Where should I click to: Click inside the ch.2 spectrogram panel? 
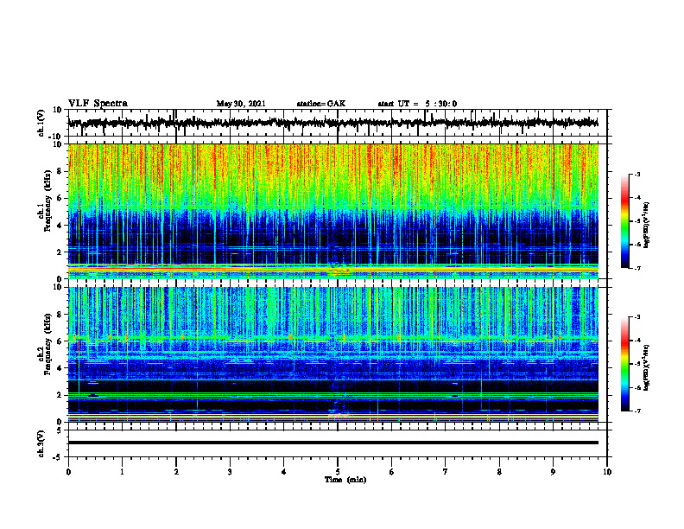pyautogui.click(x=332, y=354)
